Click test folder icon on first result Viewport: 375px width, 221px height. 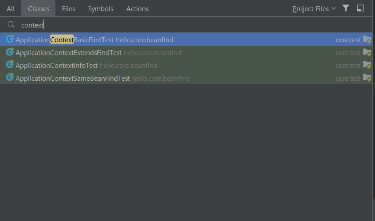[367, 39]
